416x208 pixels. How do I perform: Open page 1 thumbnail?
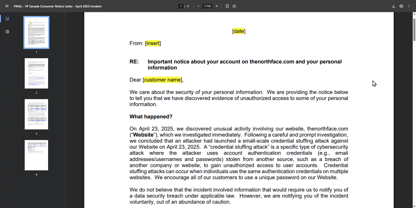36,32
